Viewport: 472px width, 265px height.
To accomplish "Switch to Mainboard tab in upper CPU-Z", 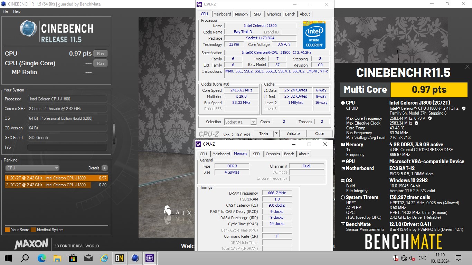I will tap(222, 14).
